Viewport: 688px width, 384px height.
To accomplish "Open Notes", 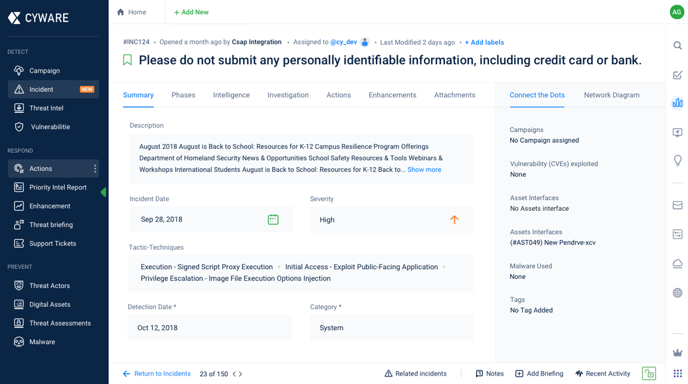I will 490,374.
